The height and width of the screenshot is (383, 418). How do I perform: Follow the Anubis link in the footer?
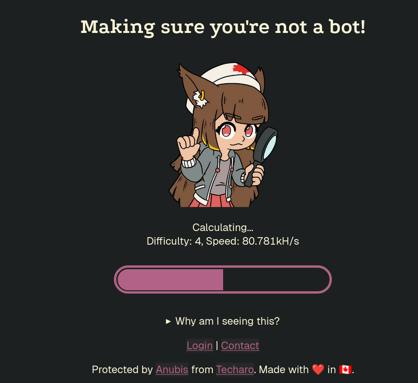172,369
